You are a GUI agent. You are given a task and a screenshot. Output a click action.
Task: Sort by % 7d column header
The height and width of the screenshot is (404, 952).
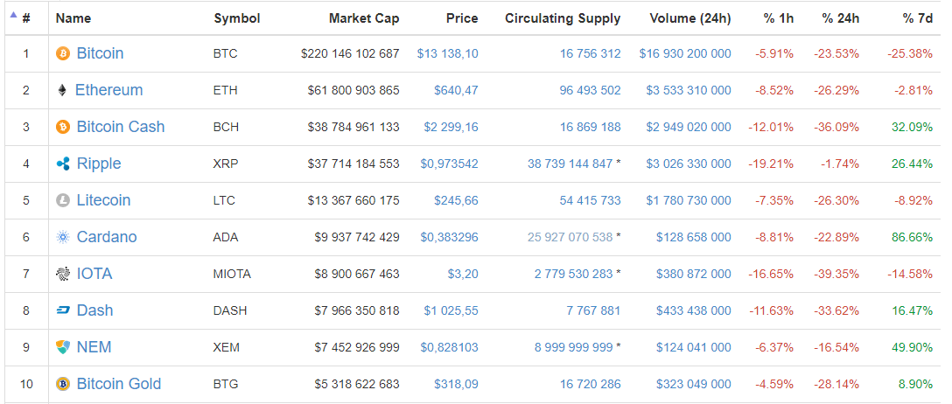918,17
